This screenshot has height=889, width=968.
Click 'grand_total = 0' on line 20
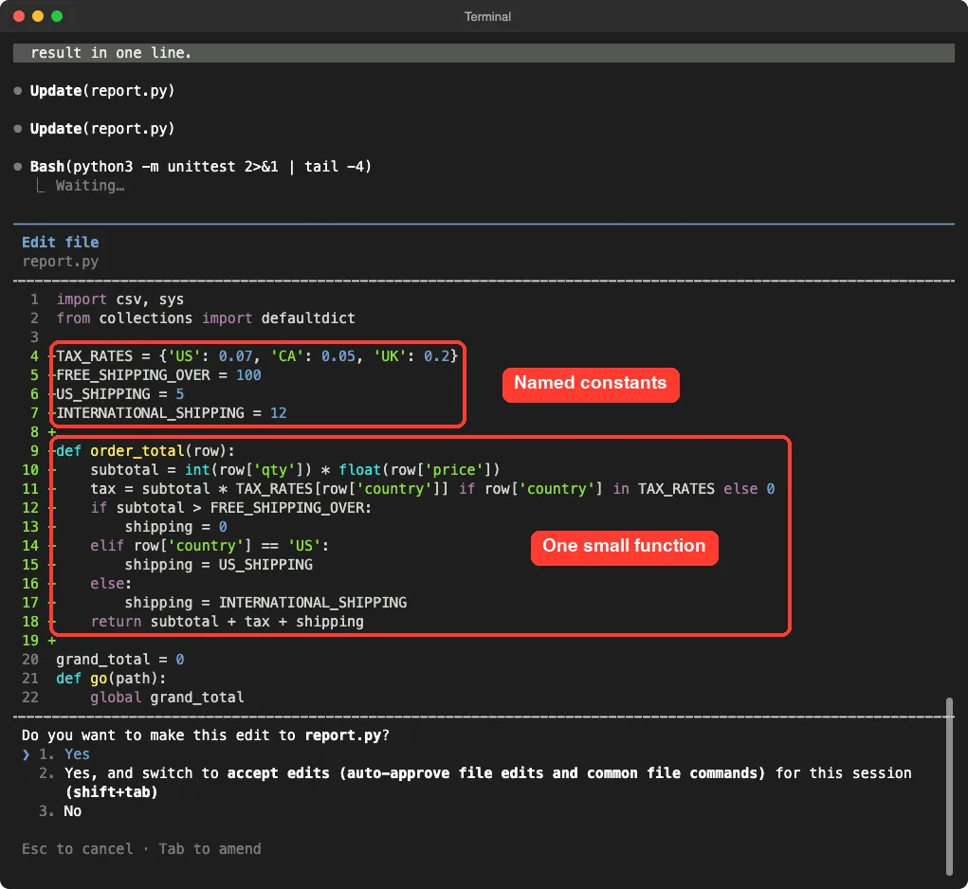point(119,659)
